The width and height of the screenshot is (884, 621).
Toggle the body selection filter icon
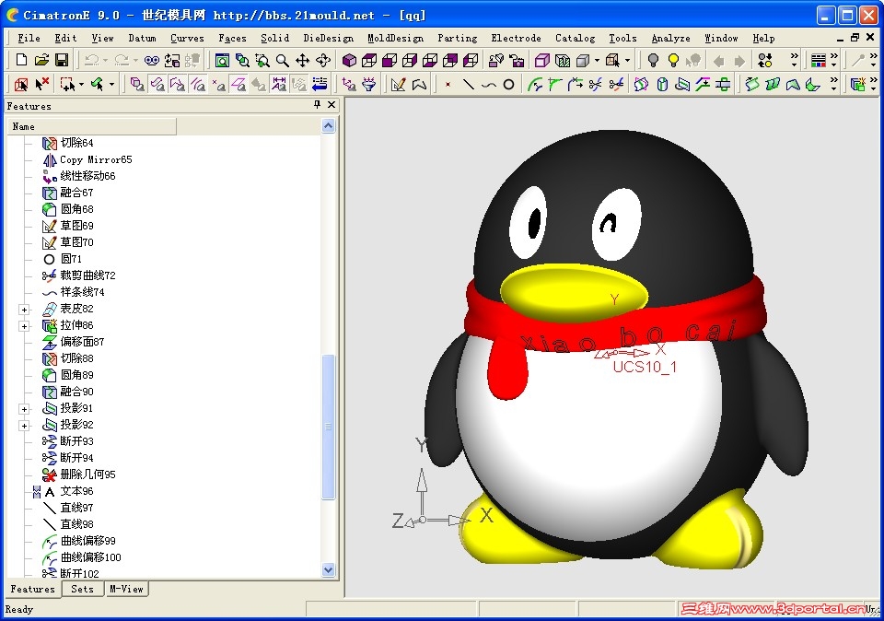click(136, 85)
